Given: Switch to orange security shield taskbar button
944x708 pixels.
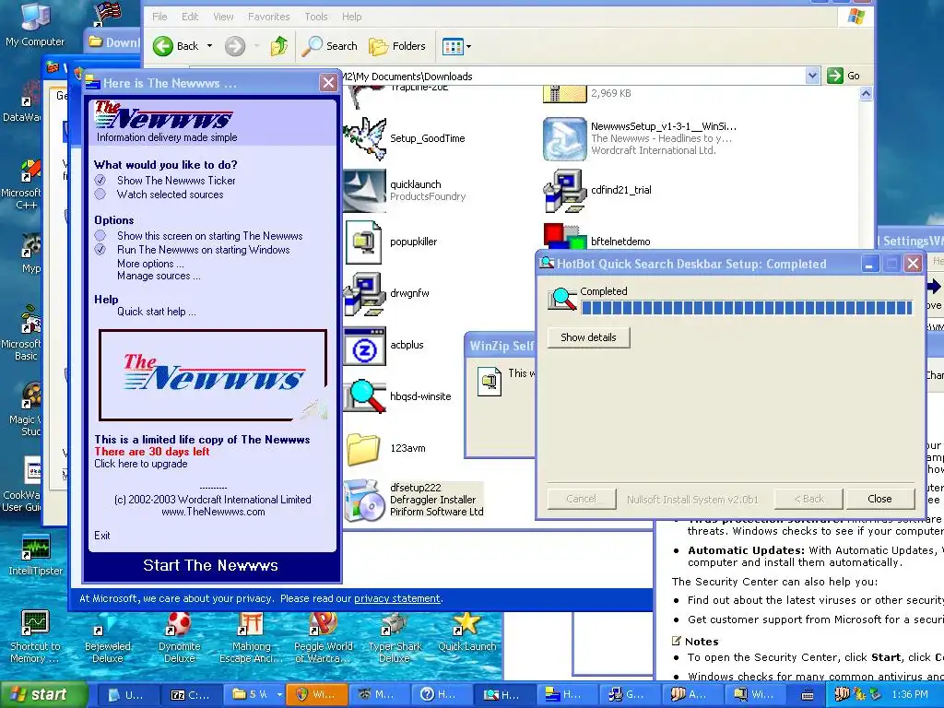Looking at the screenshot, I should 317,695.
